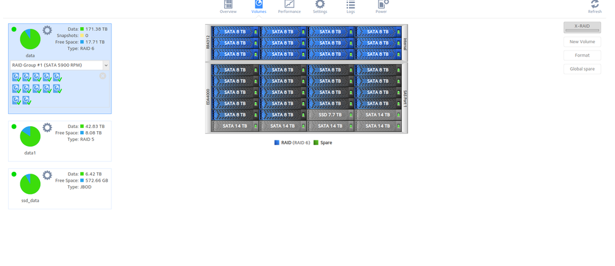615x266 pixels.
Task: Open the Overview tab
Action: 228,7
